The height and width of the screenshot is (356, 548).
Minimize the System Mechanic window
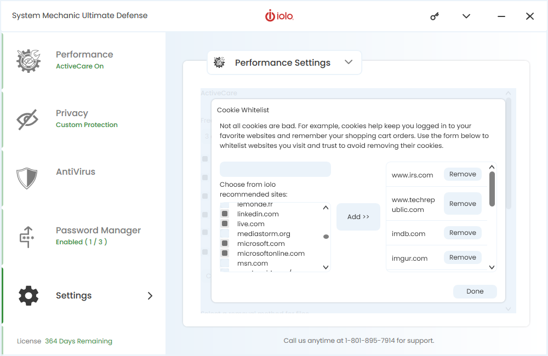(x=501, y=16)
